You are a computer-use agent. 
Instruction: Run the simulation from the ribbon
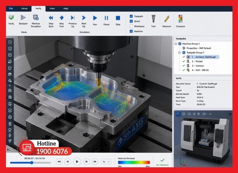pos(95,18)
